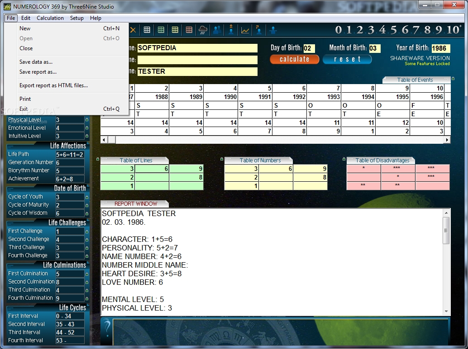
Task: Click the two-people compatibility toolbar icon
Action: pos(217,30)
